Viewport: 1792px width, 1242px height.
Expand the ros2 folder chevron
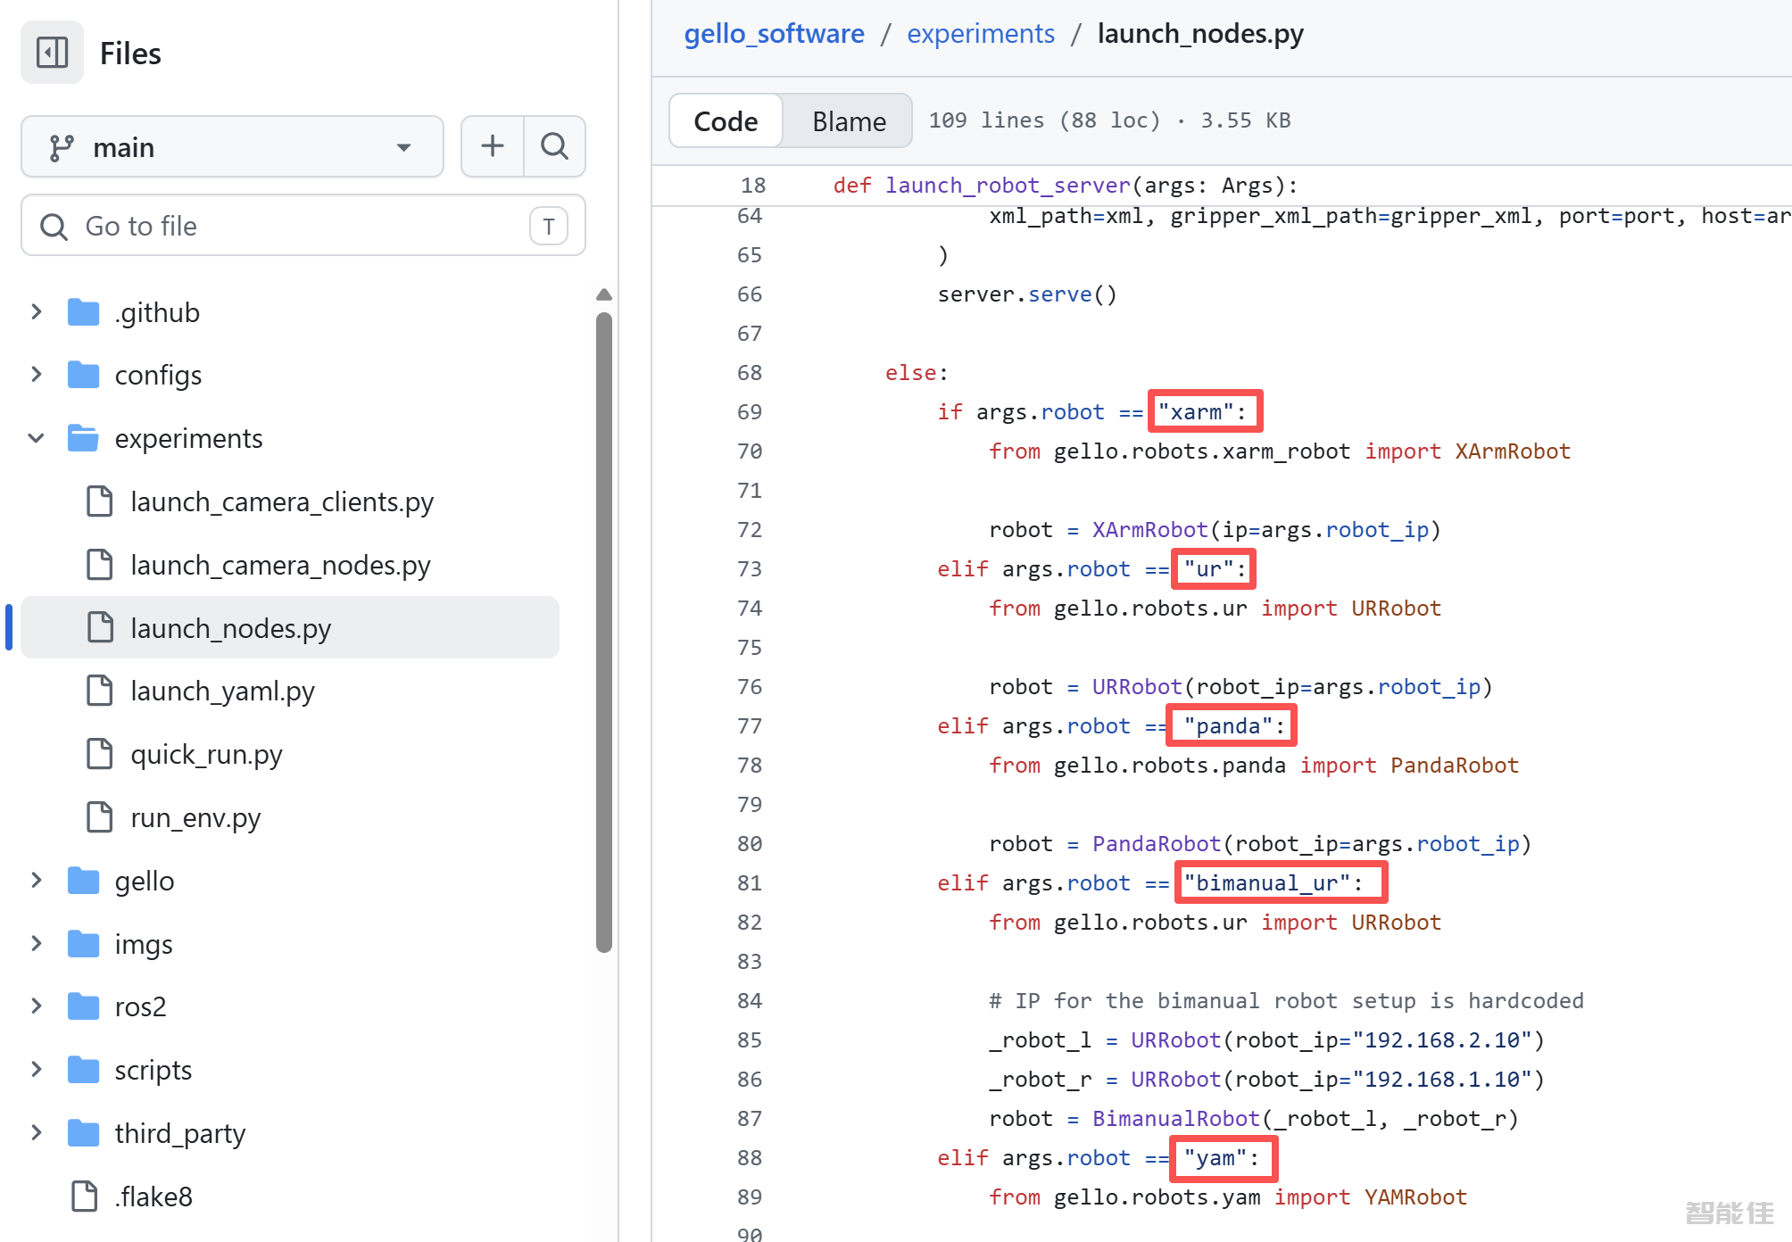point(37,1006)
